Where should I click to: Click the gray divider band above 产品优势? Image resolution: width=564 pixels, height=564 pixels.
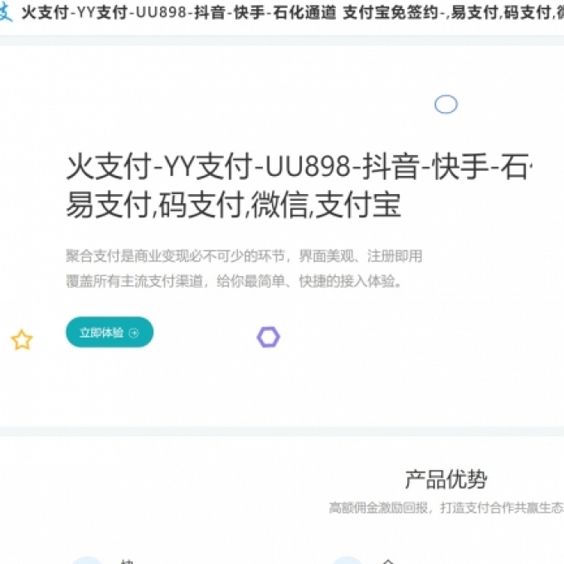[x=282, y=431]
